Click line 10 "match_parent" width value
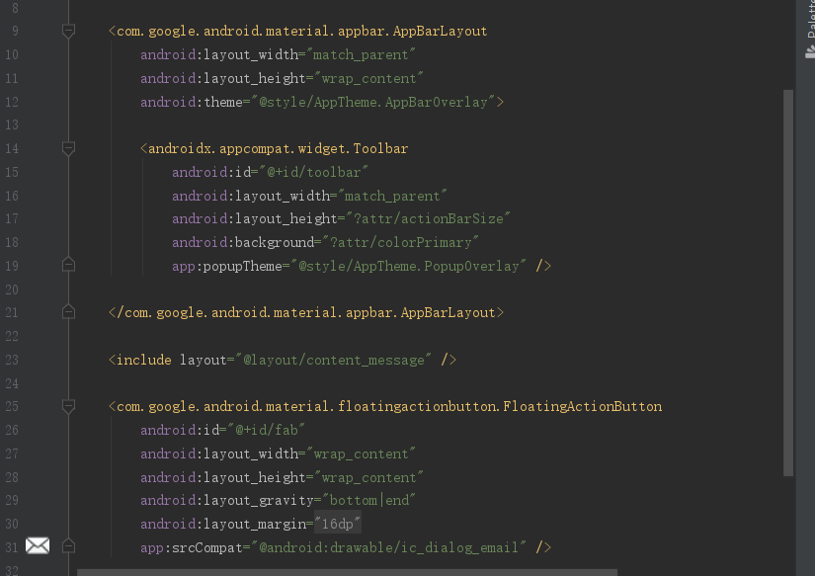The height and width of the screenshot is (576, 815). pos(362,54)
